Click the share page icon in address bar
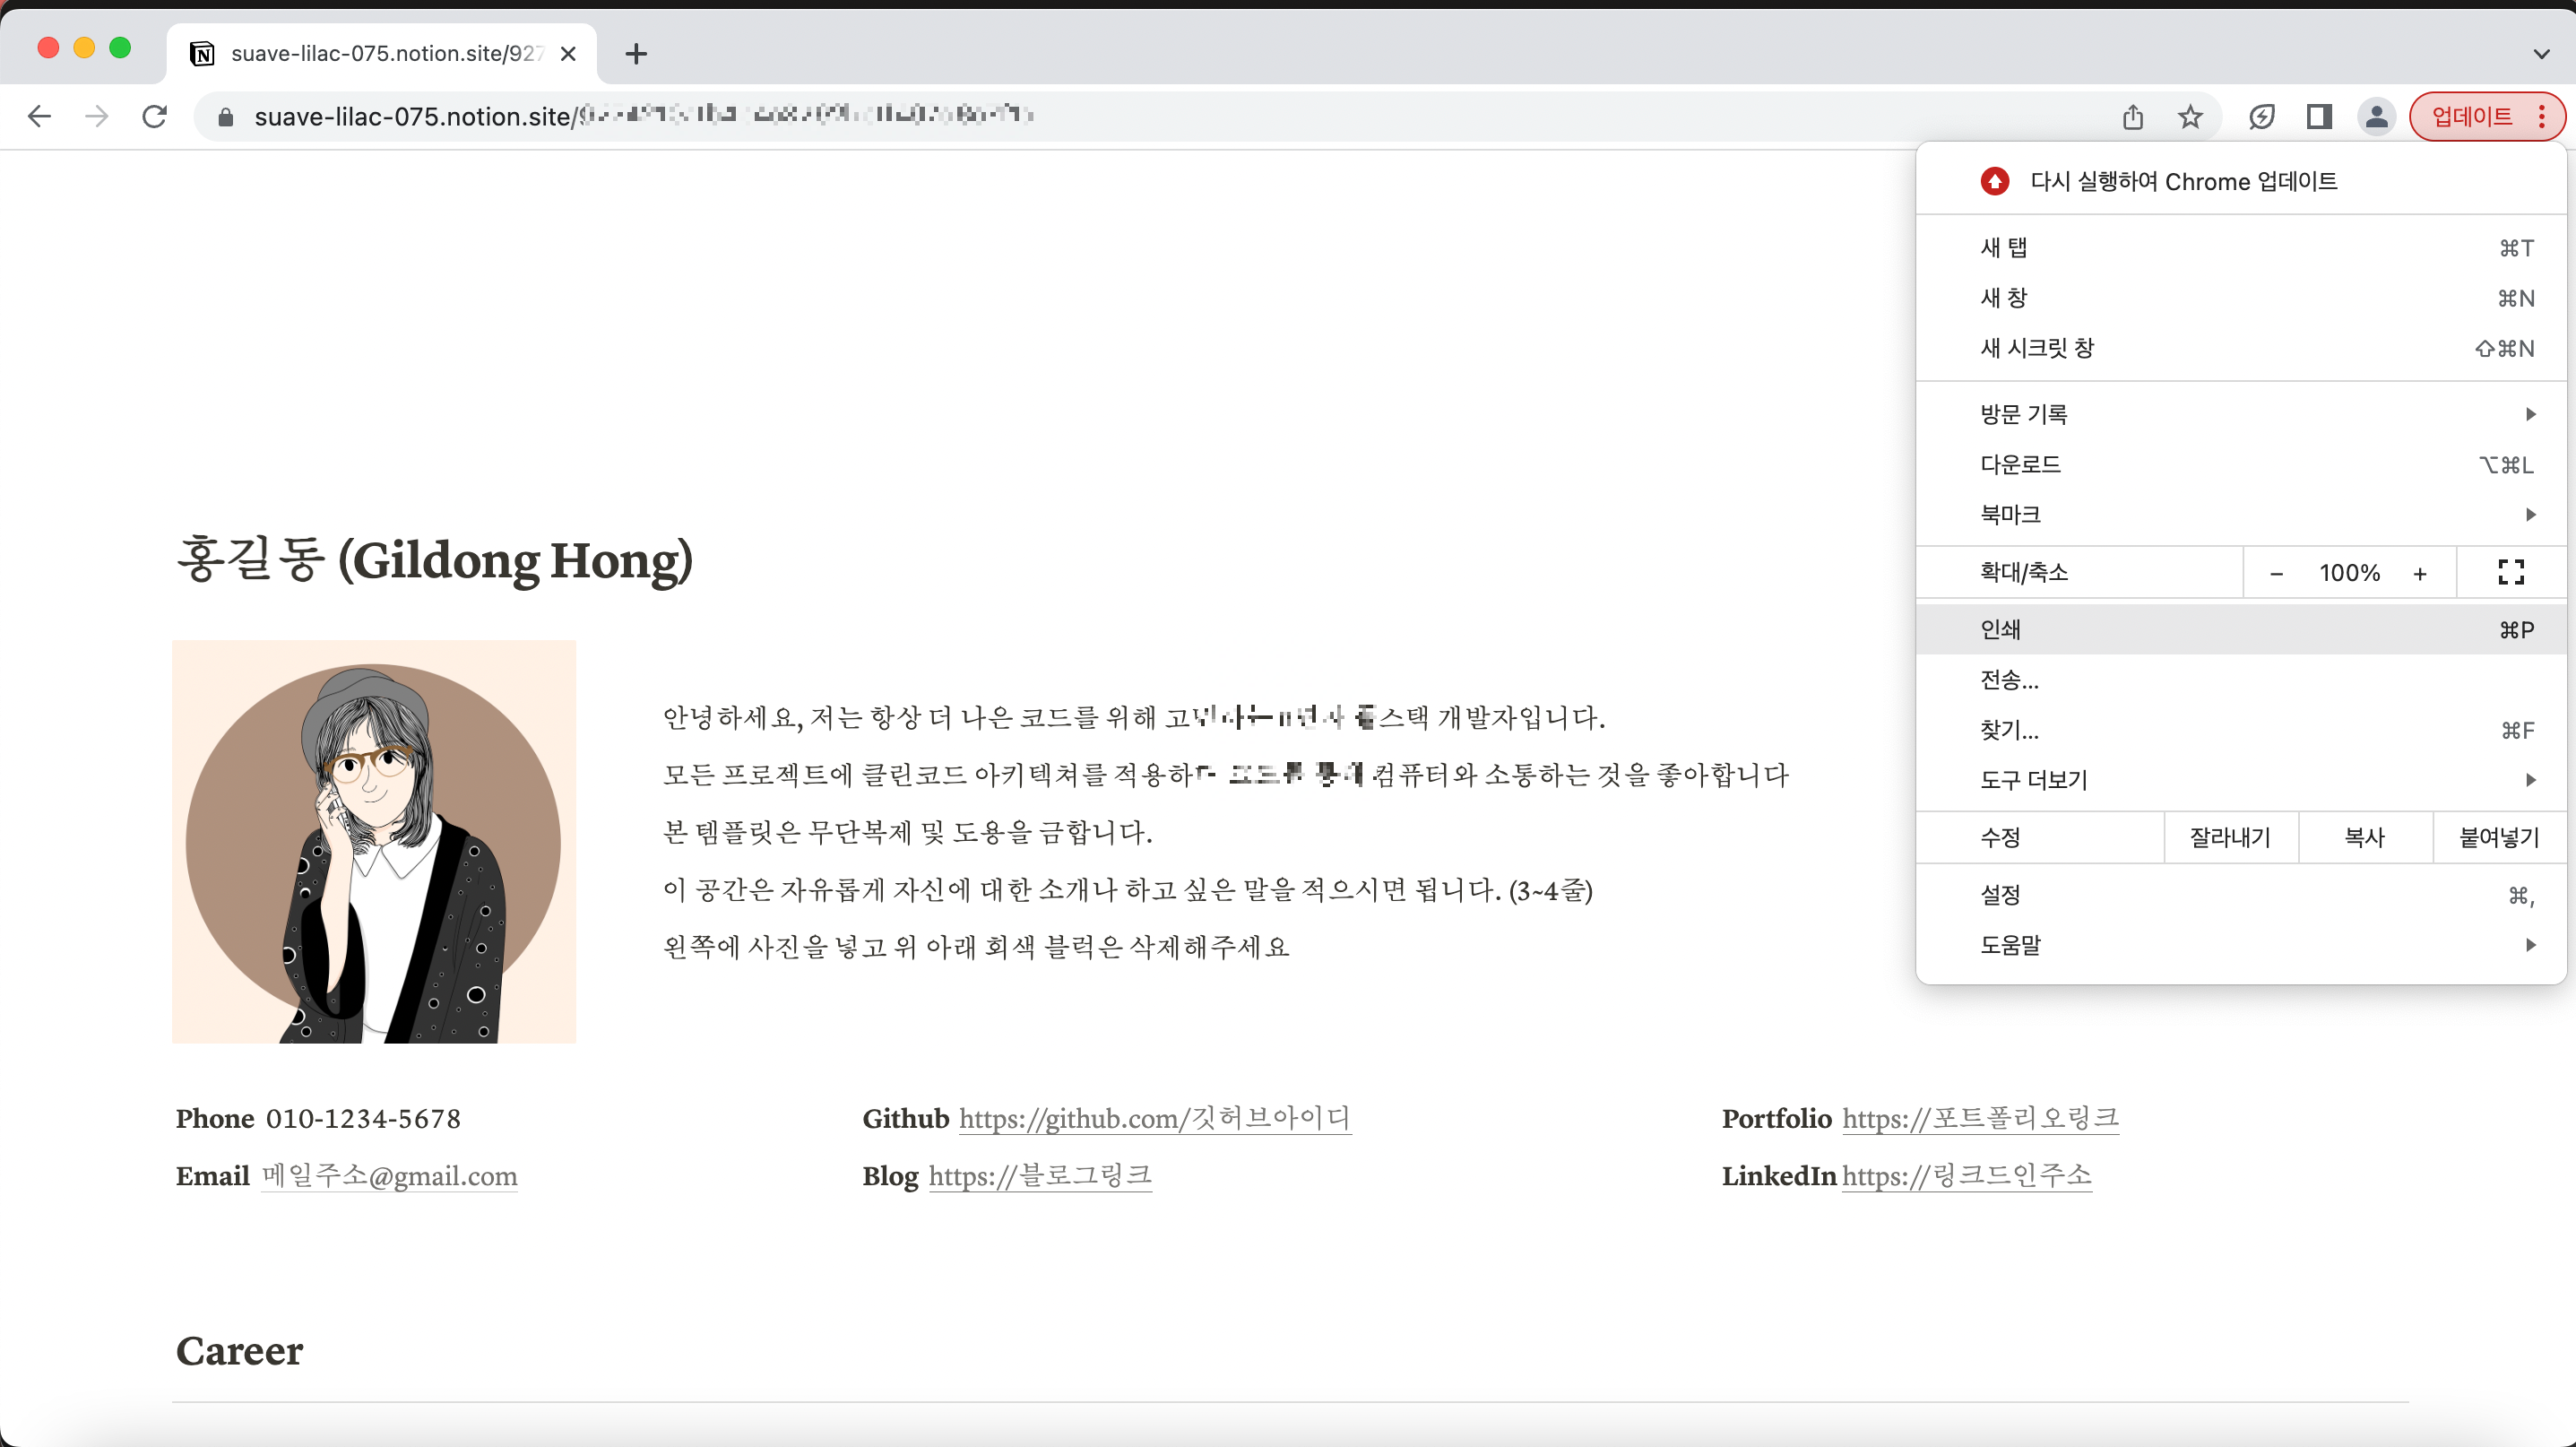This screenshot has width=2576, height=1447. coord(2133,117)
